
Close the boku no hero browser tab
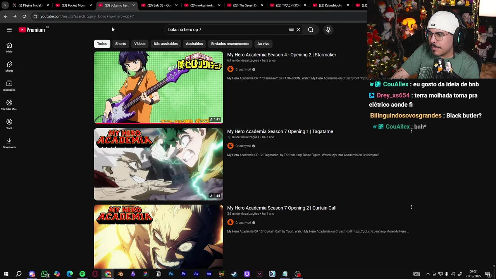(x=134, y=5)
